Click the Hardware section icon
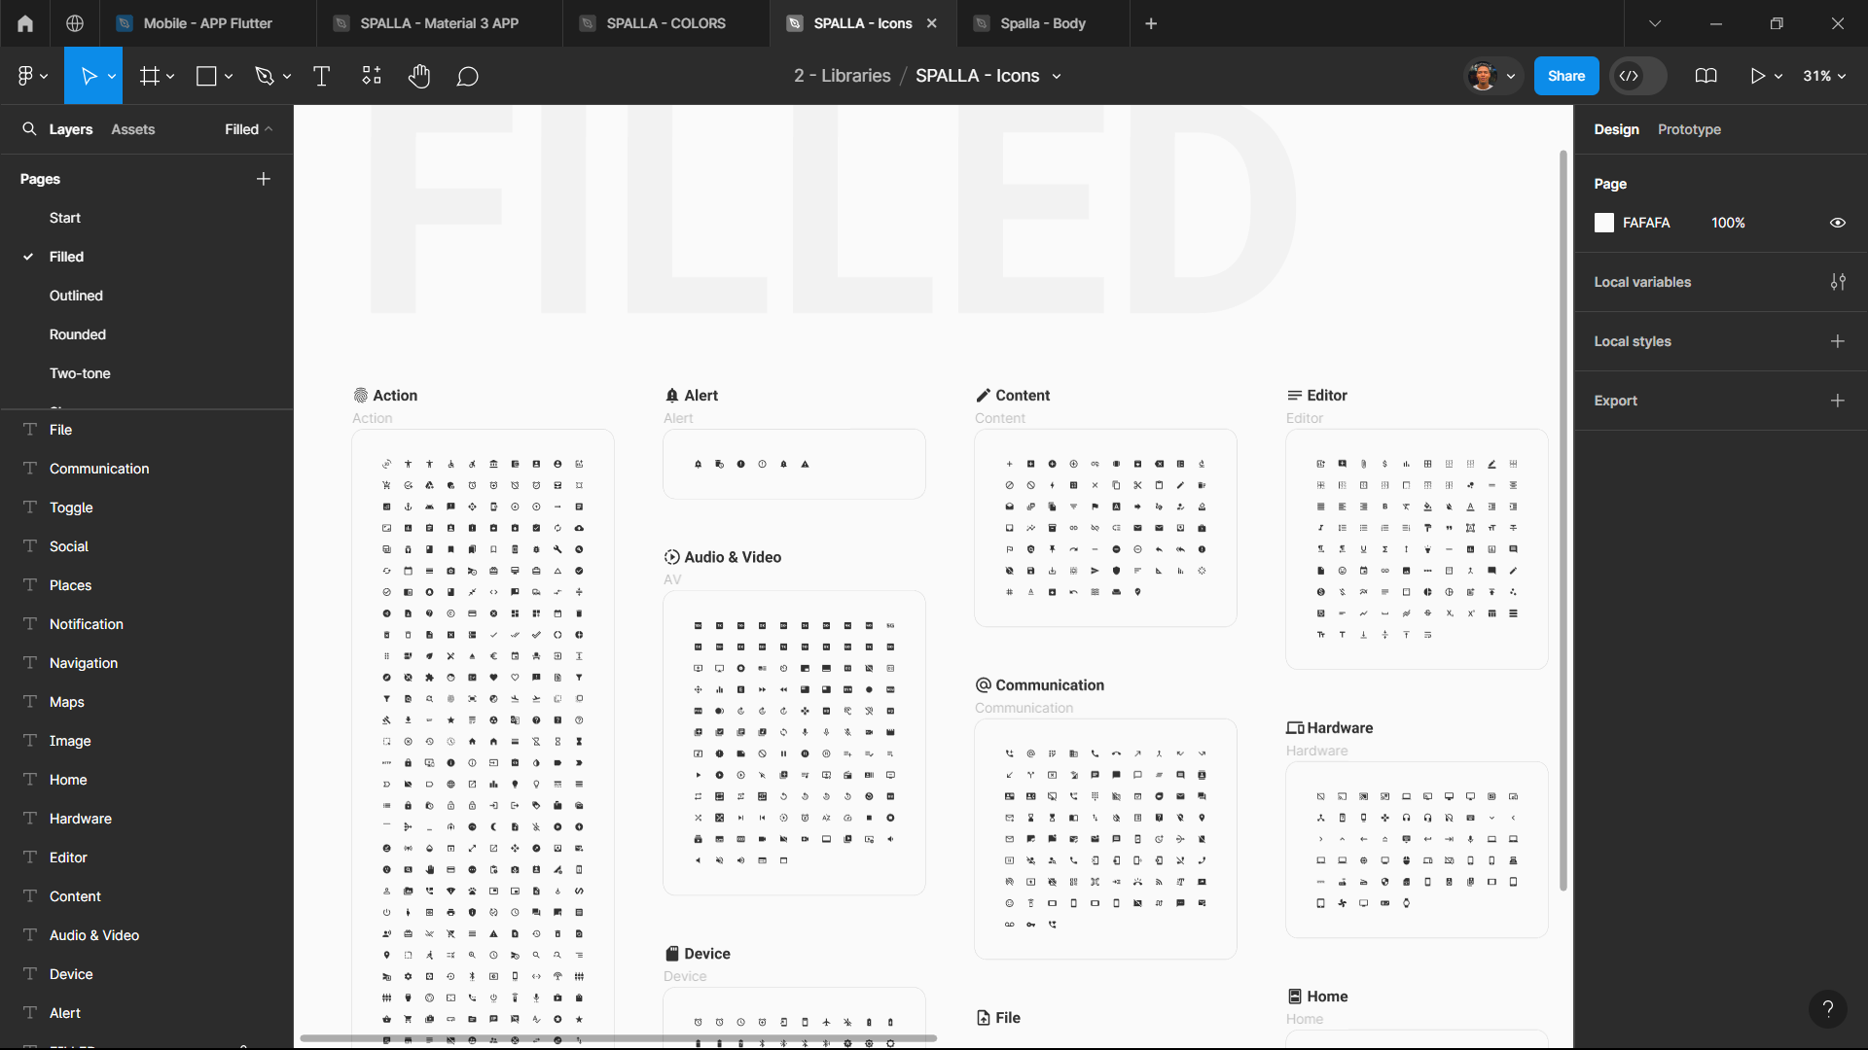Screen dimensions: 1868x1050 1295,727
